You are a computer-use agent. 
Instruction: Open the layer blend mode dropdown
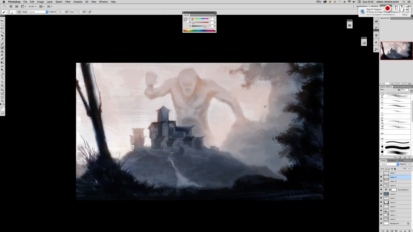390,164
